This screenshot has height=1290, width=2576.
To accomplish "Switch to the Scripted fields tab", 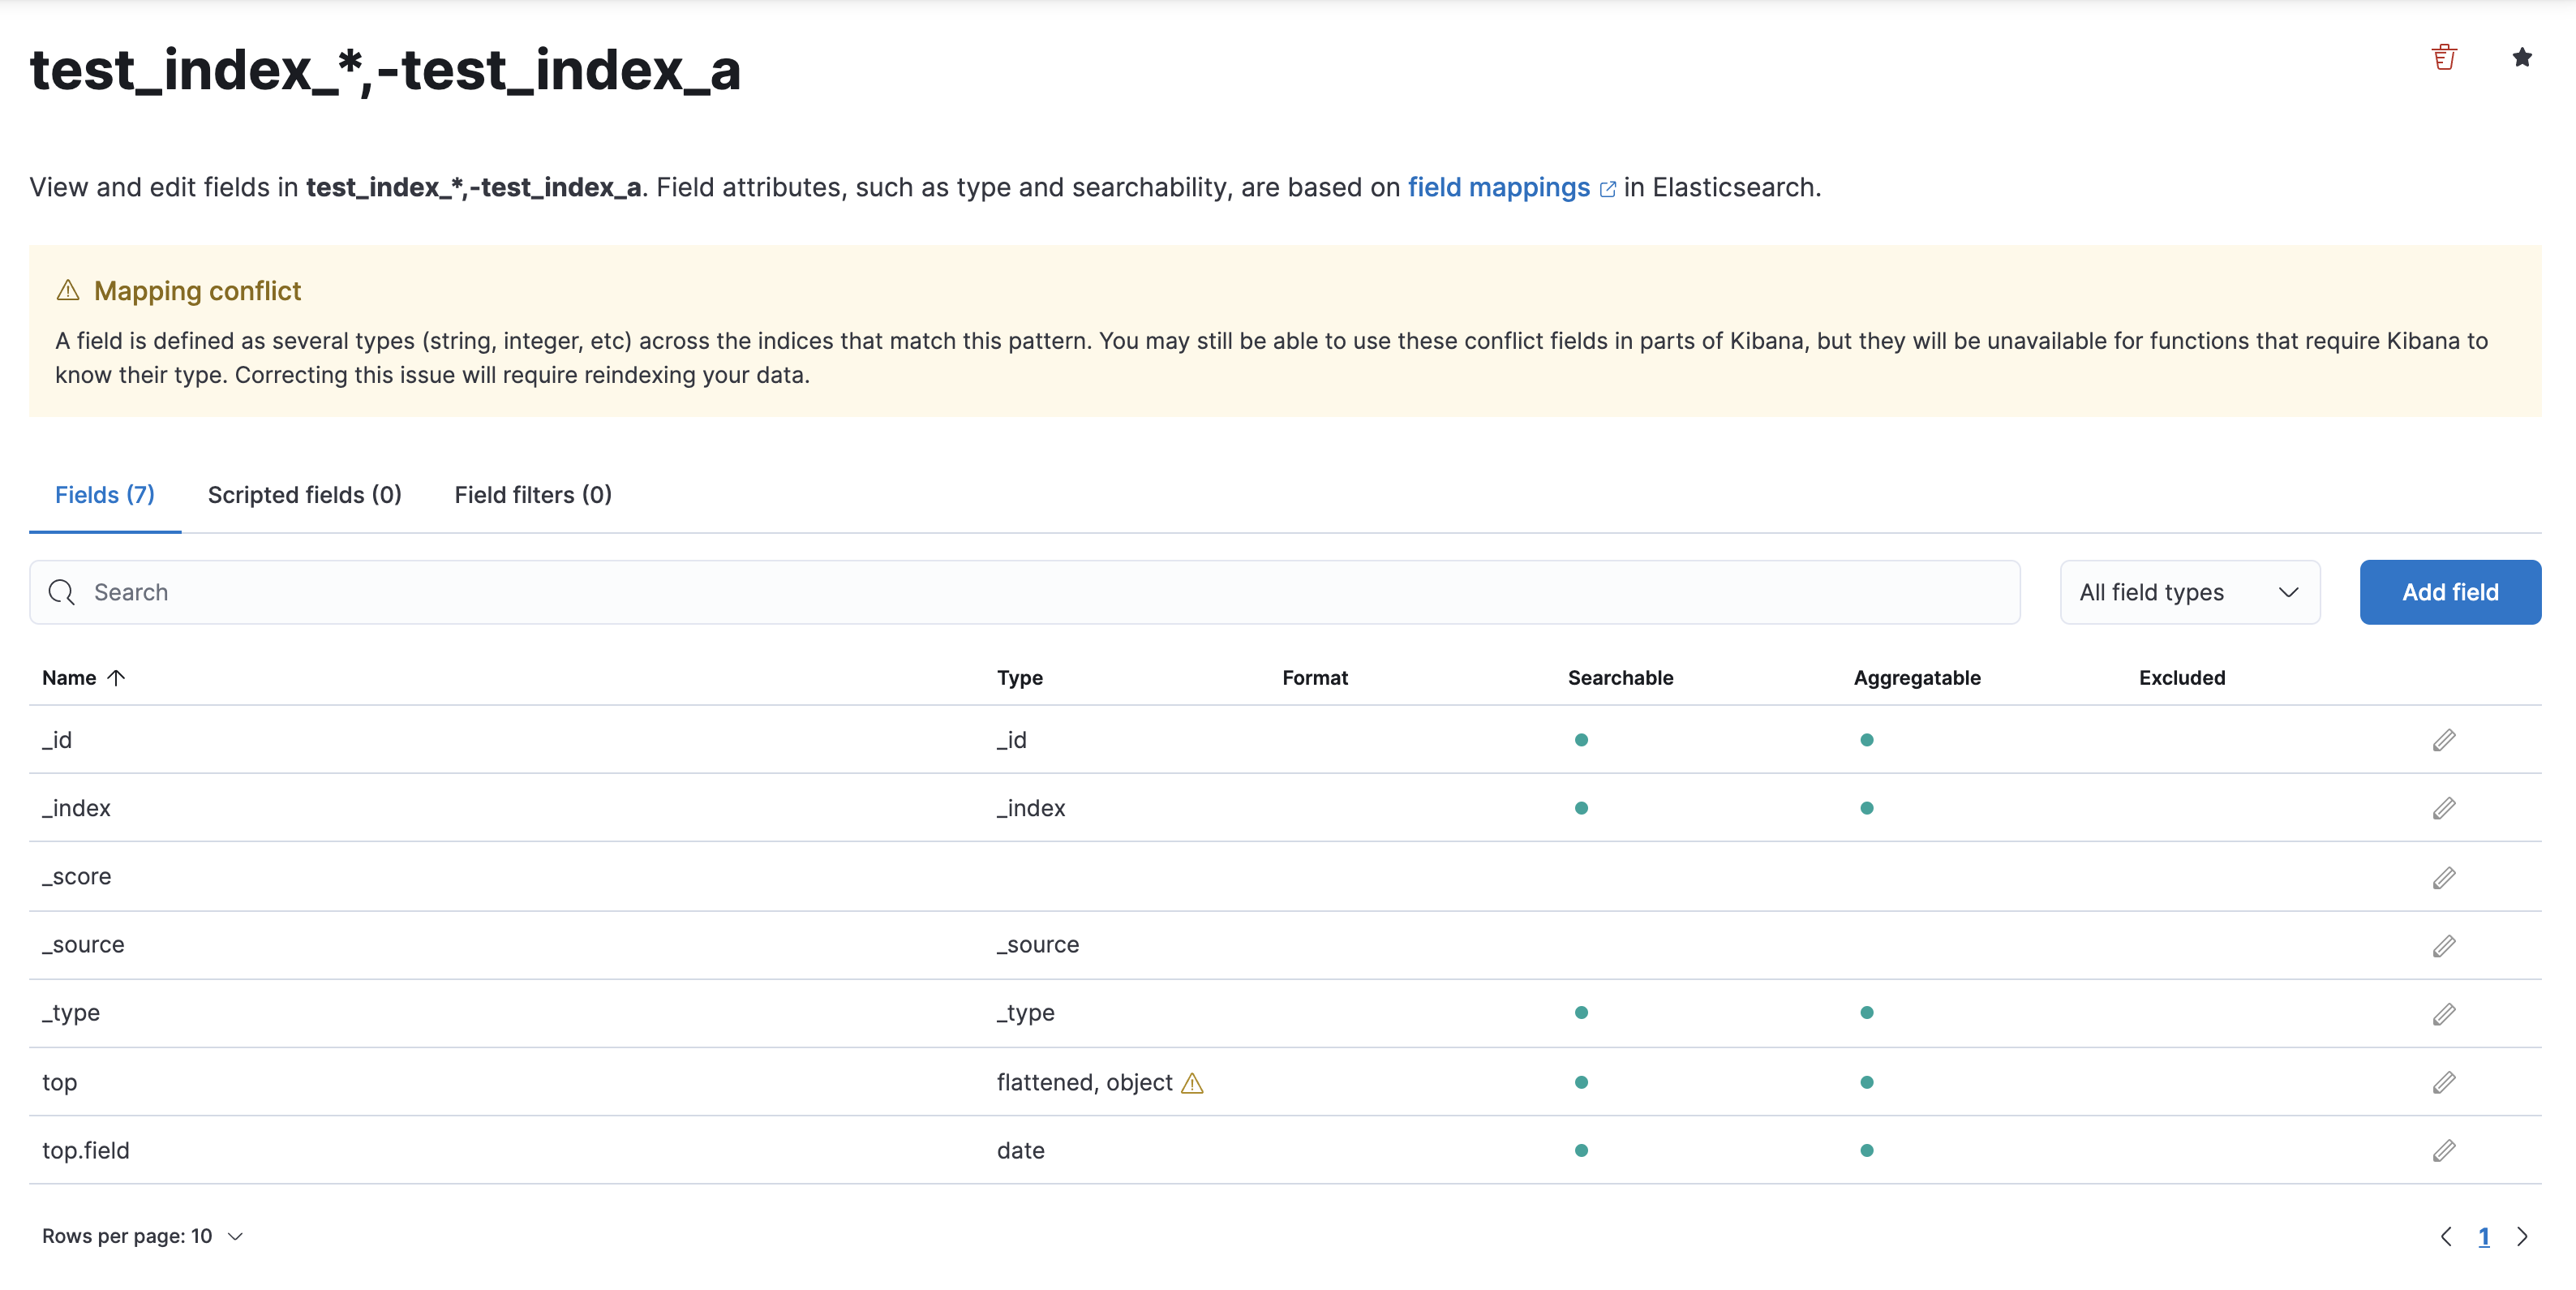I will [304, 494].
